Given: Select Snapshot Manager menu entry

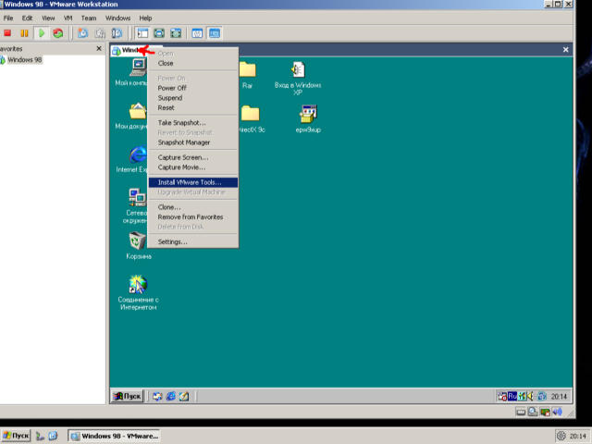Looking at the screenshot, I should click(x=183, y=142).
